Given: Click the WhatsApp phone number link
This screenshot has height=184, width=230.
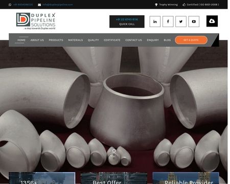Looking at the screenshot, I should [x=23, y=5].
